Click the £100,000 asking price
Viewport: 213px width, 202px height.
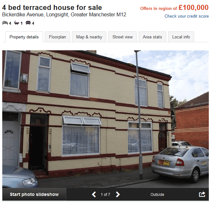pos(193,7)
